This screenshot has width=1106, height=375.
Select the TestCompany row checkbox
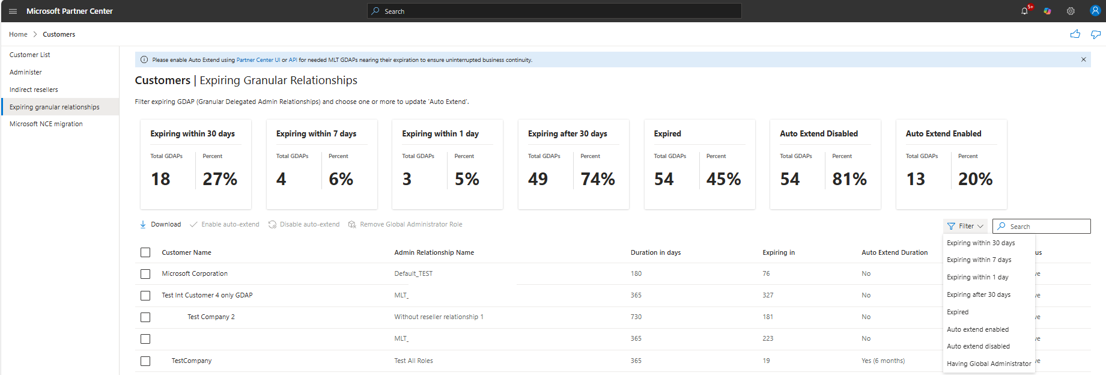tap(145, 361)
